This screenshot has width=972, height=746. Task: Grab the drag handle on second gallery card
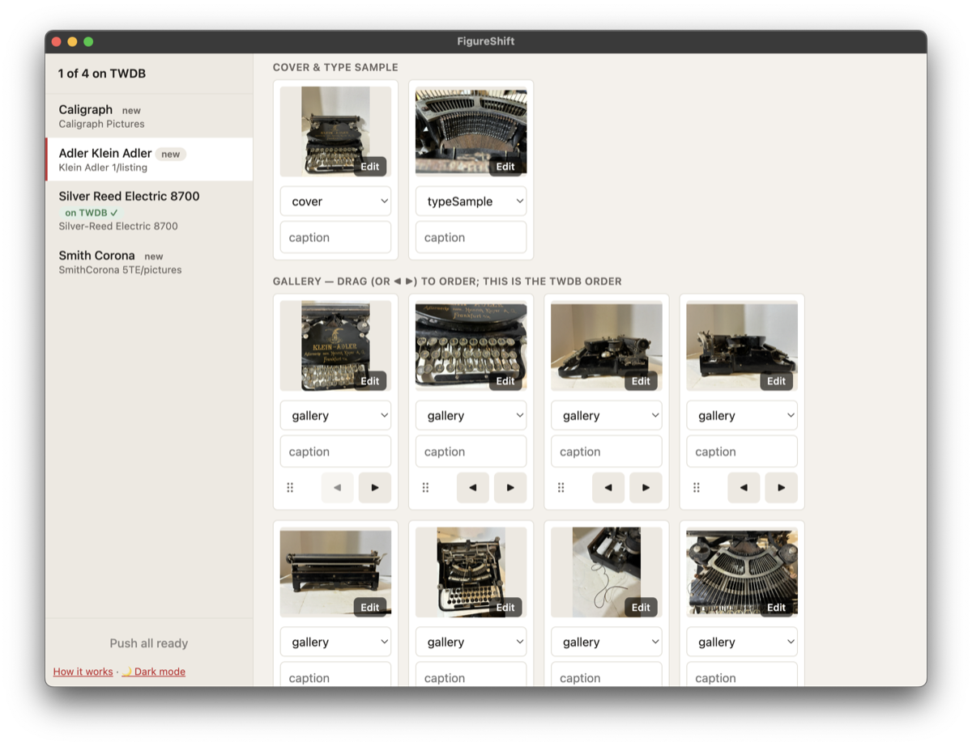tap(425, 488)
